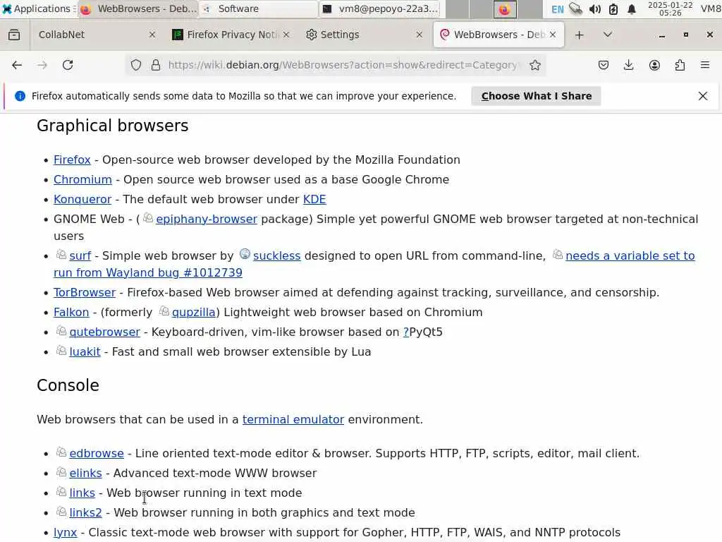The image size is (722, 542).
Task: Open the epiphany-browser package link
Action: pos(206,219)
